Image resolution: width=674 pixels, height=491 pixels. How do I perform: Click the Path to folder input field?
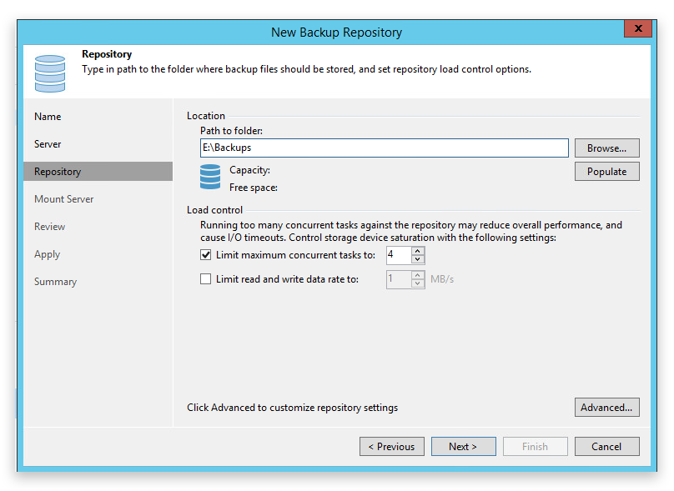(x=385, y=148)
